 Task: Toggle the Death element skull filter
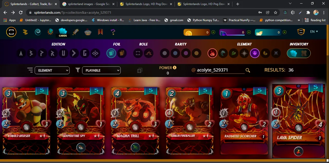click(x=255, y=53)
